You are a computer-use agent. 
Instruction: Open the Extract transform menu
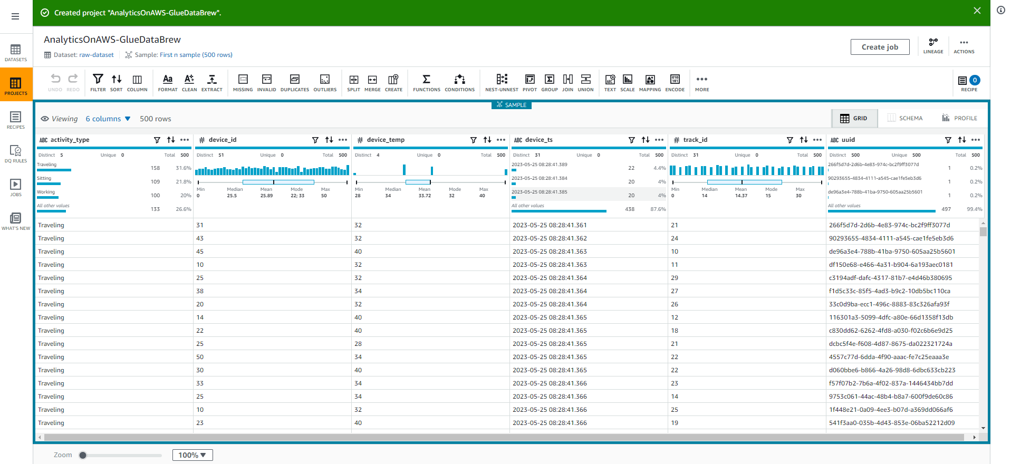212,83
